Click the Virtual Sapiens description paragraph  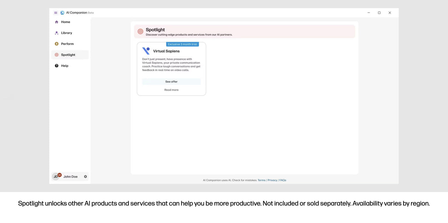tap(172, 64)
